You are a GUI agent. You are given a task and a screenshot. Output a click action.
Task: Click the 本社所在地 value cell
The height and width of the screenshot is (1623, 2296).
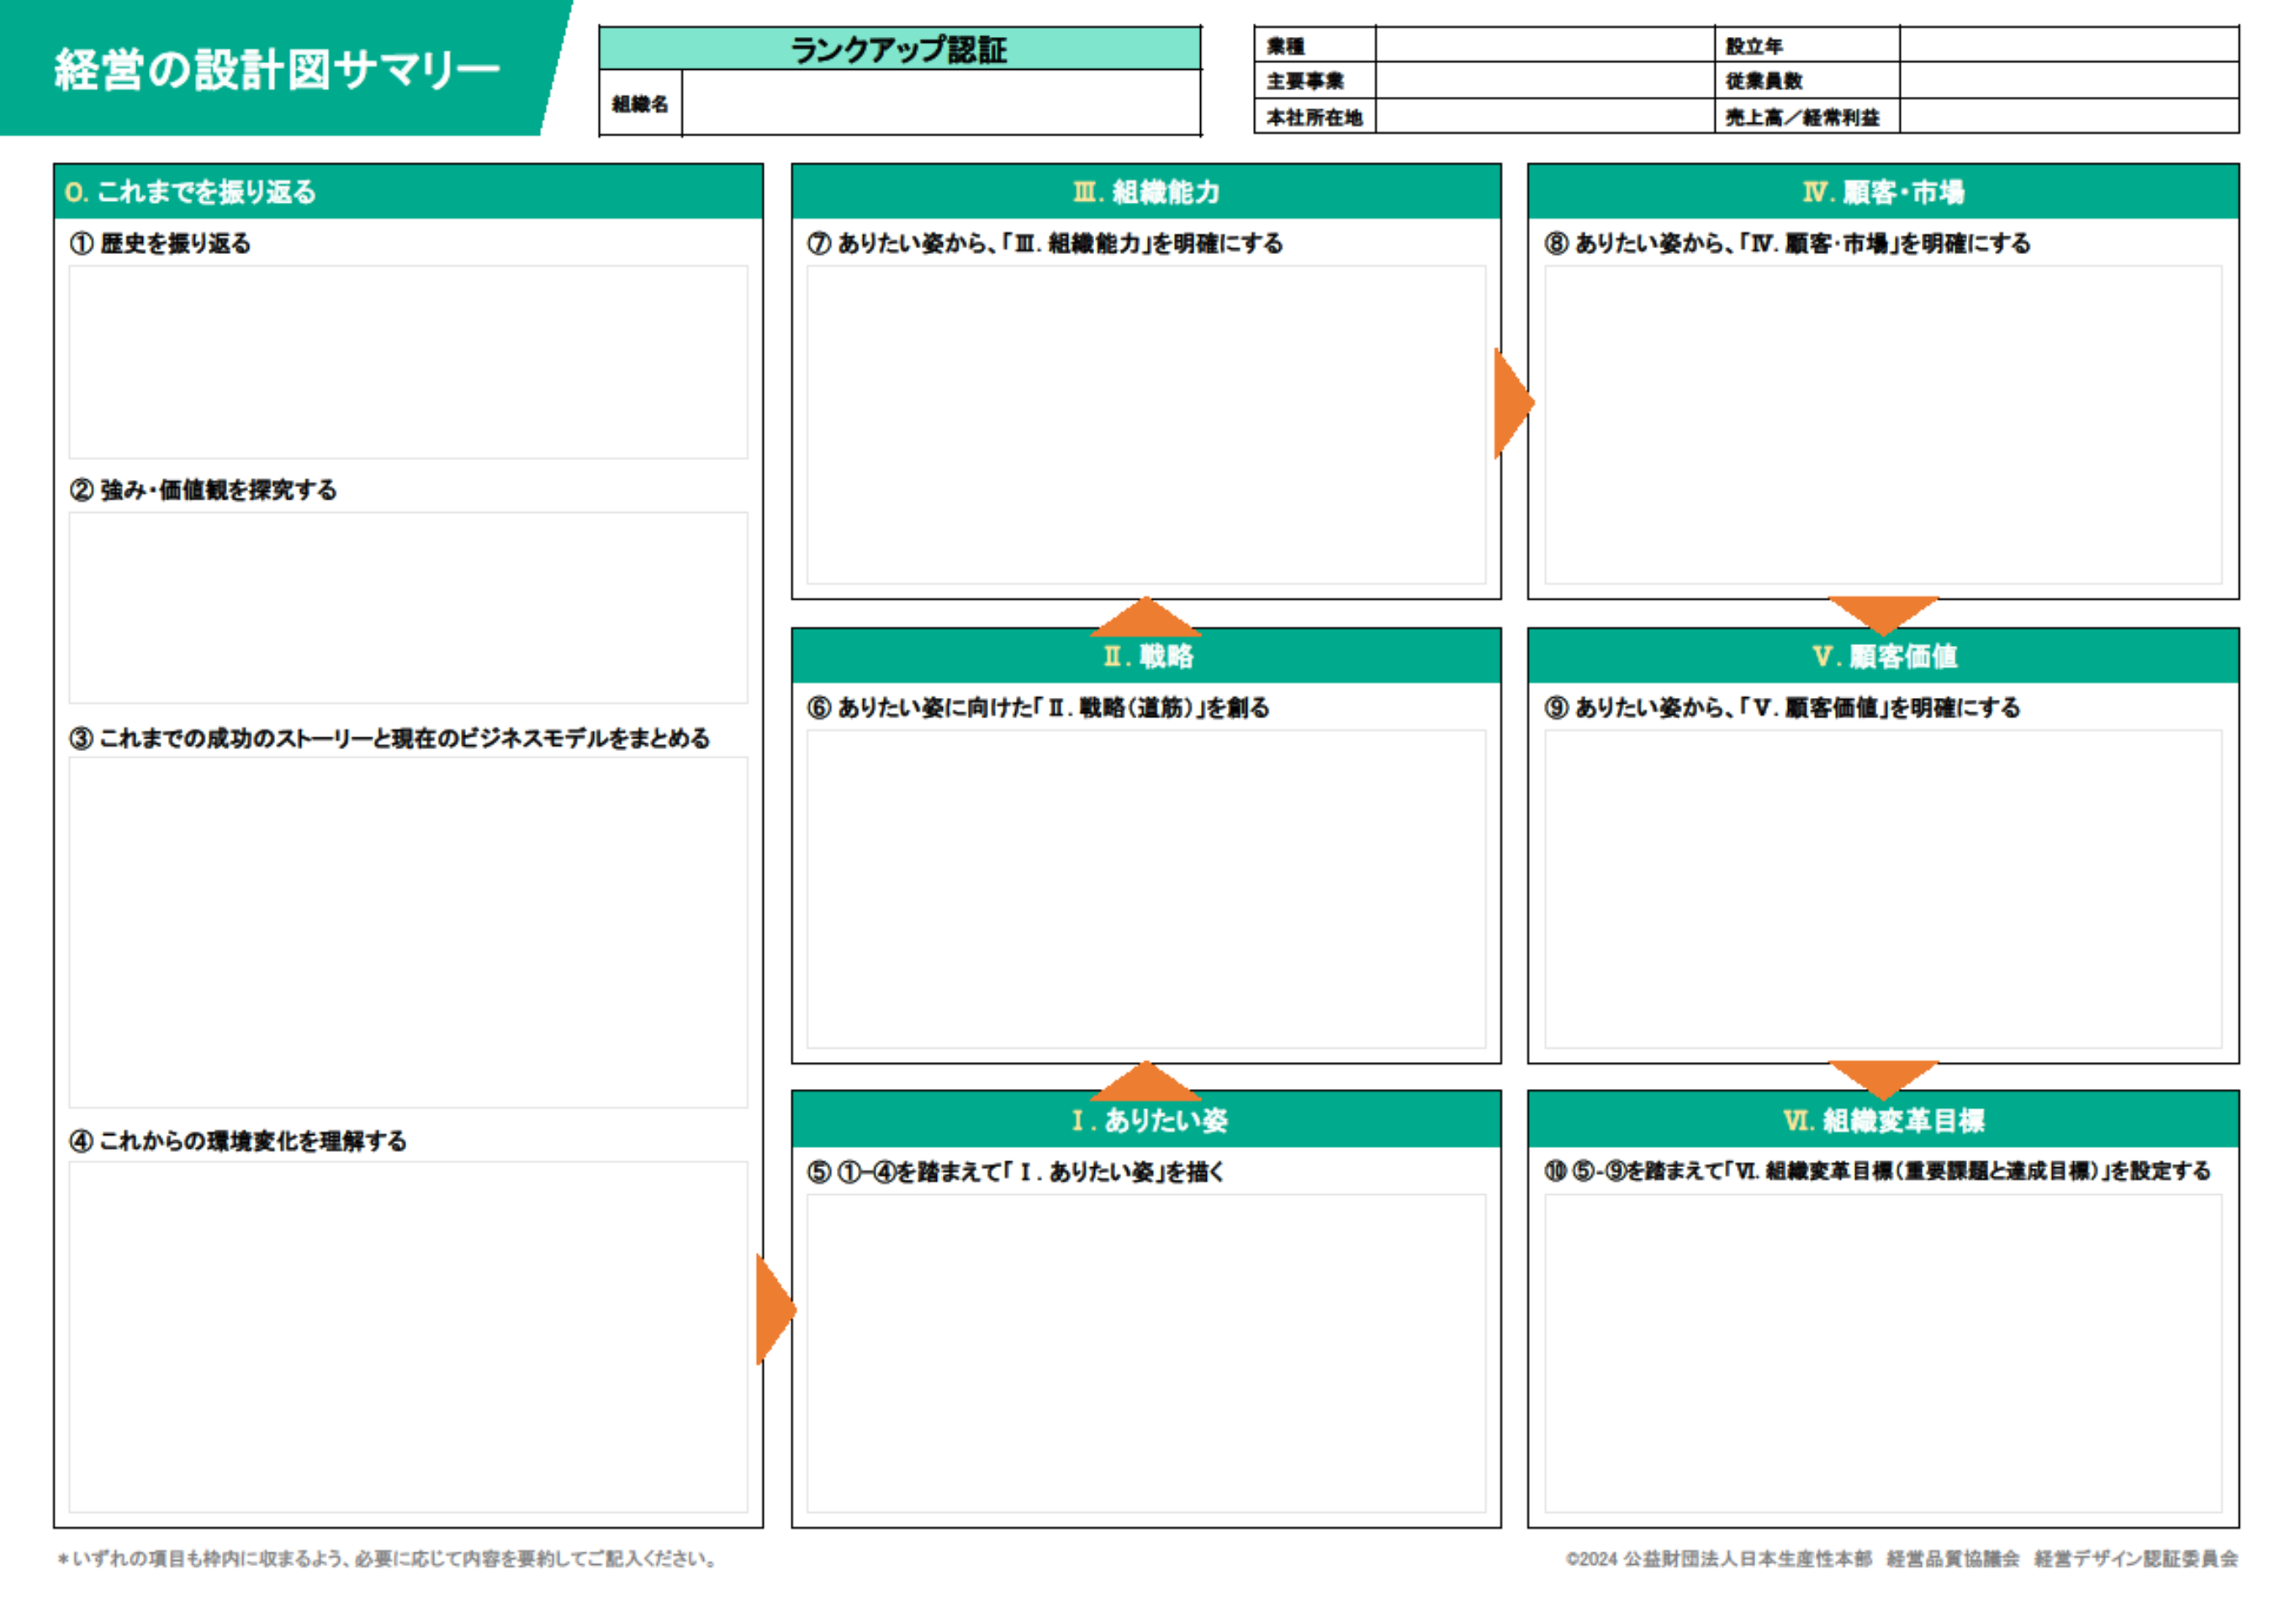pos(1545,116)
